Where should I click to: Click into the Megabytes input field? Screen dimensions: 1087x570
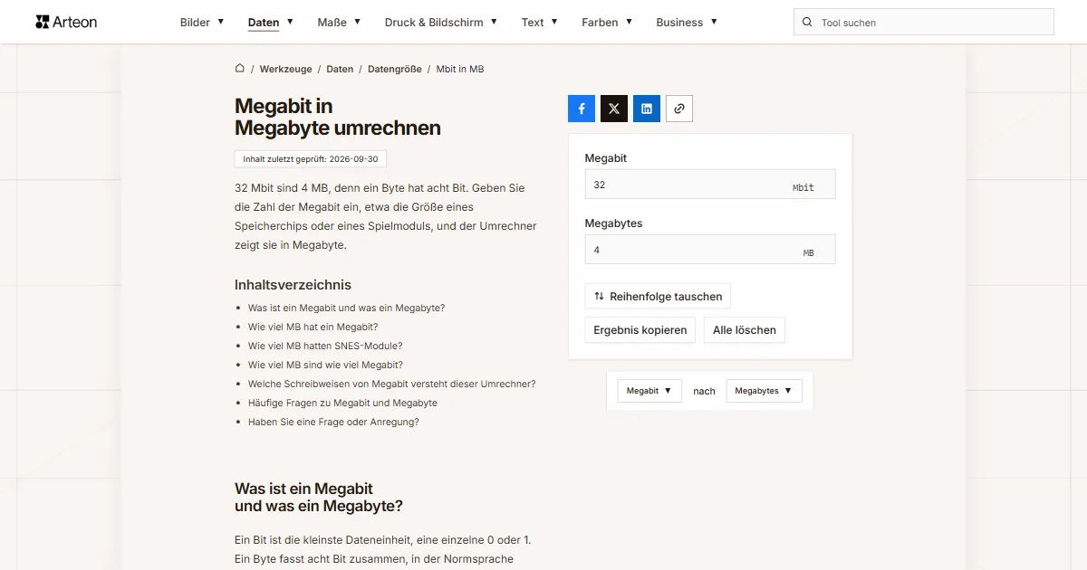point(710,250)
